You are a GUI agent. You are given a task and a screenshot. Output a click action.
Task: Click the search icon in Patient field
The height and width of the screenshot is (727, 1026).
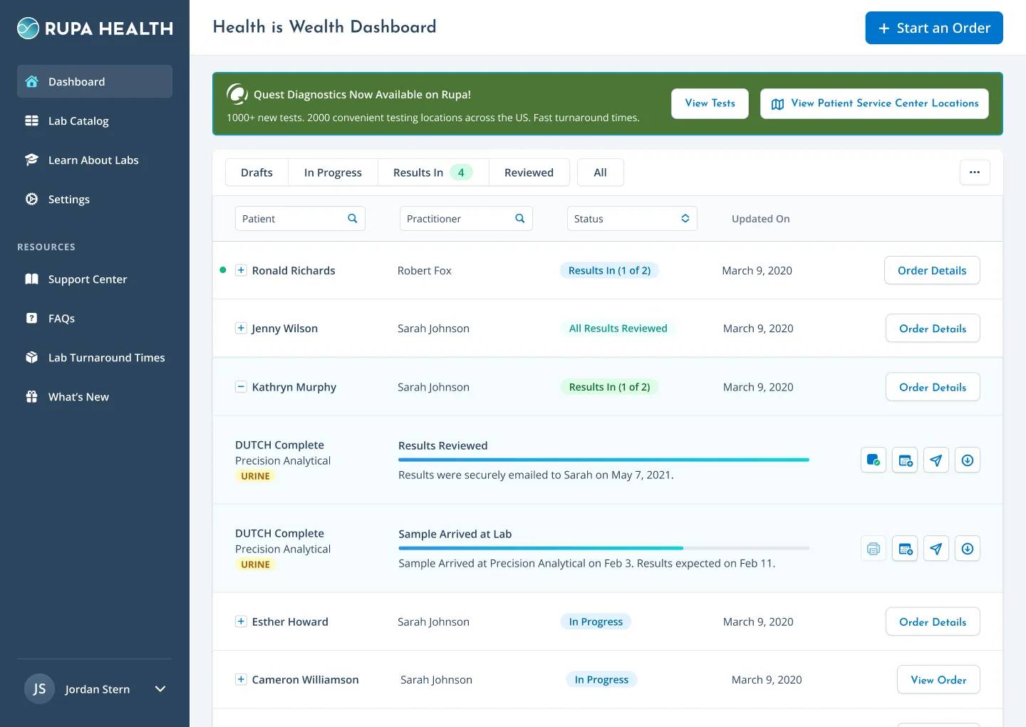pyautogui.click(x=352, y=218)
